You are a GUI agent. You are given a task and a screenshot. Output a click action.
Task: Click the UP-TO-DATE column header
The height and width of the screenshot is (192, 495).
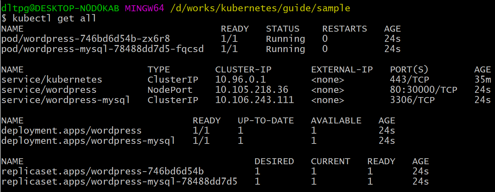[266, 121]
